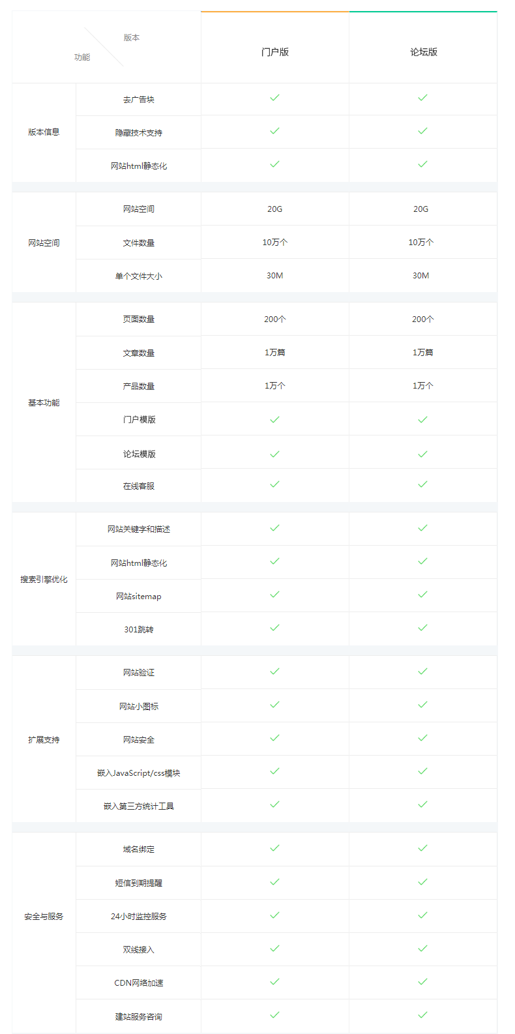
Task: Click 门户版 checkmark for 嵌入第三方统计工具
Action: pos(274,805)
